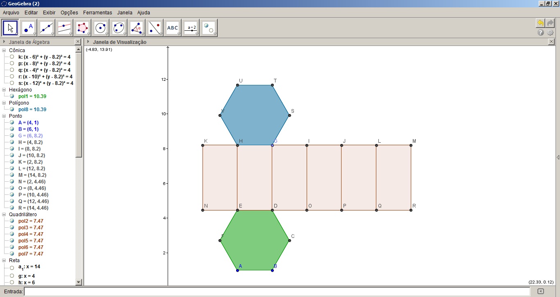Click point T on the canvas

[x=272, y=85]
